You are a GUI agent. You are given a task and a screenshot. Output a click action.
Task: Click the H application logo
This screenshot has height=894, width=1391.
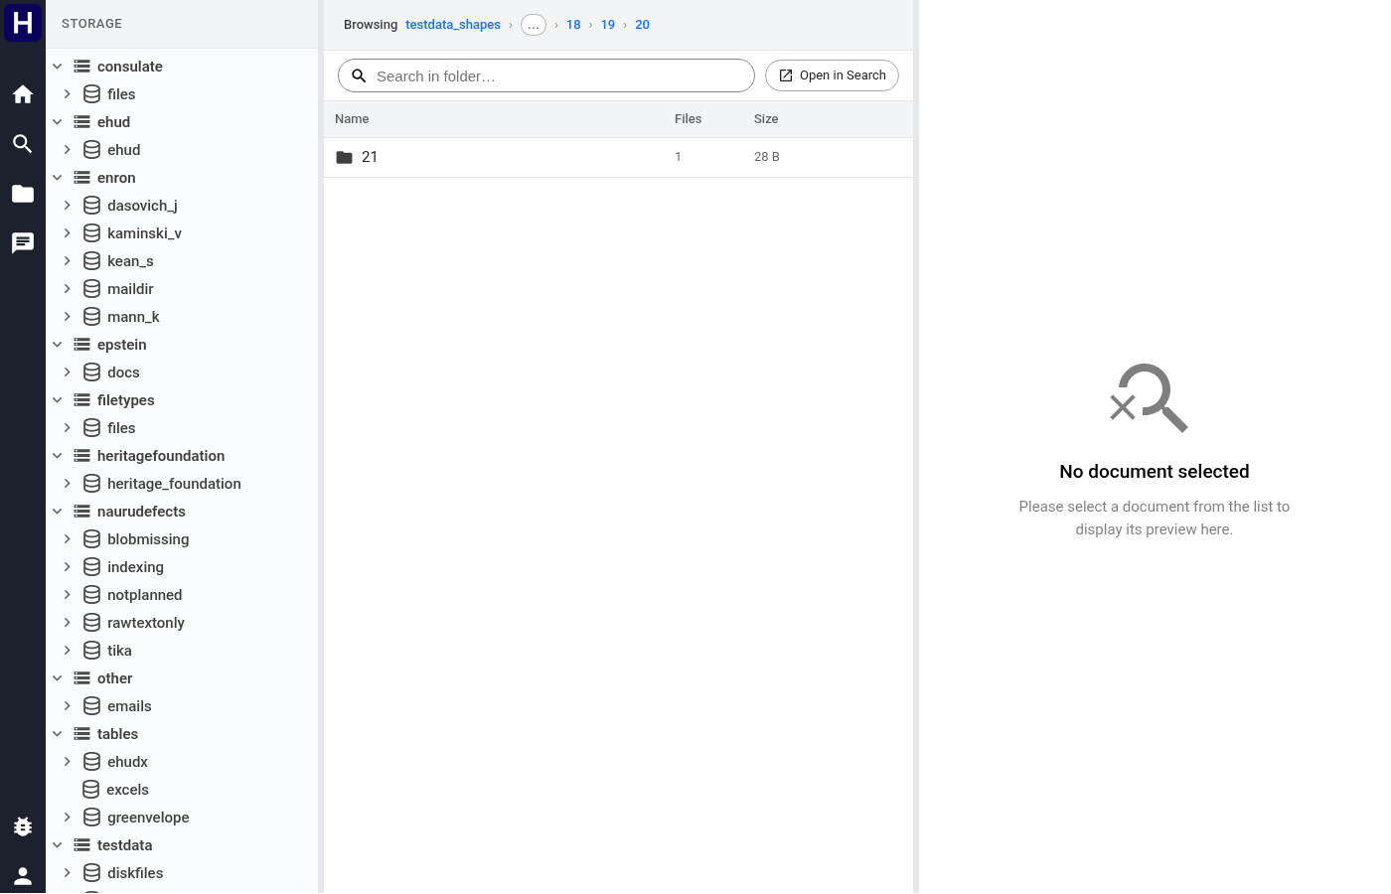23,22
